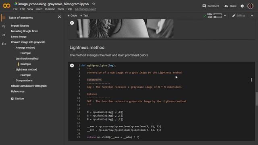This screenshot has height=145, width=258.
Task: Go to Lightness method in contents
Action: point(26,69)
